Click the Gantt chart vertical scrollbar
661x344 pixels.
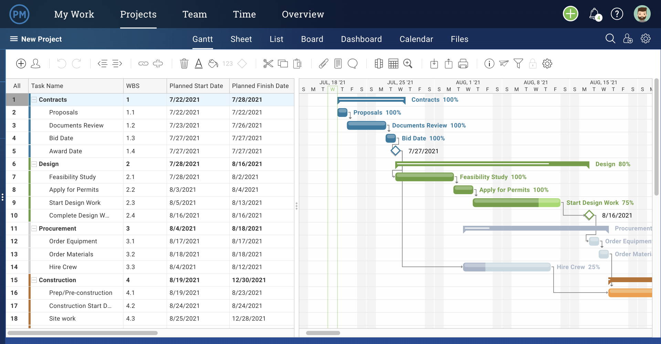click(656, 137)
